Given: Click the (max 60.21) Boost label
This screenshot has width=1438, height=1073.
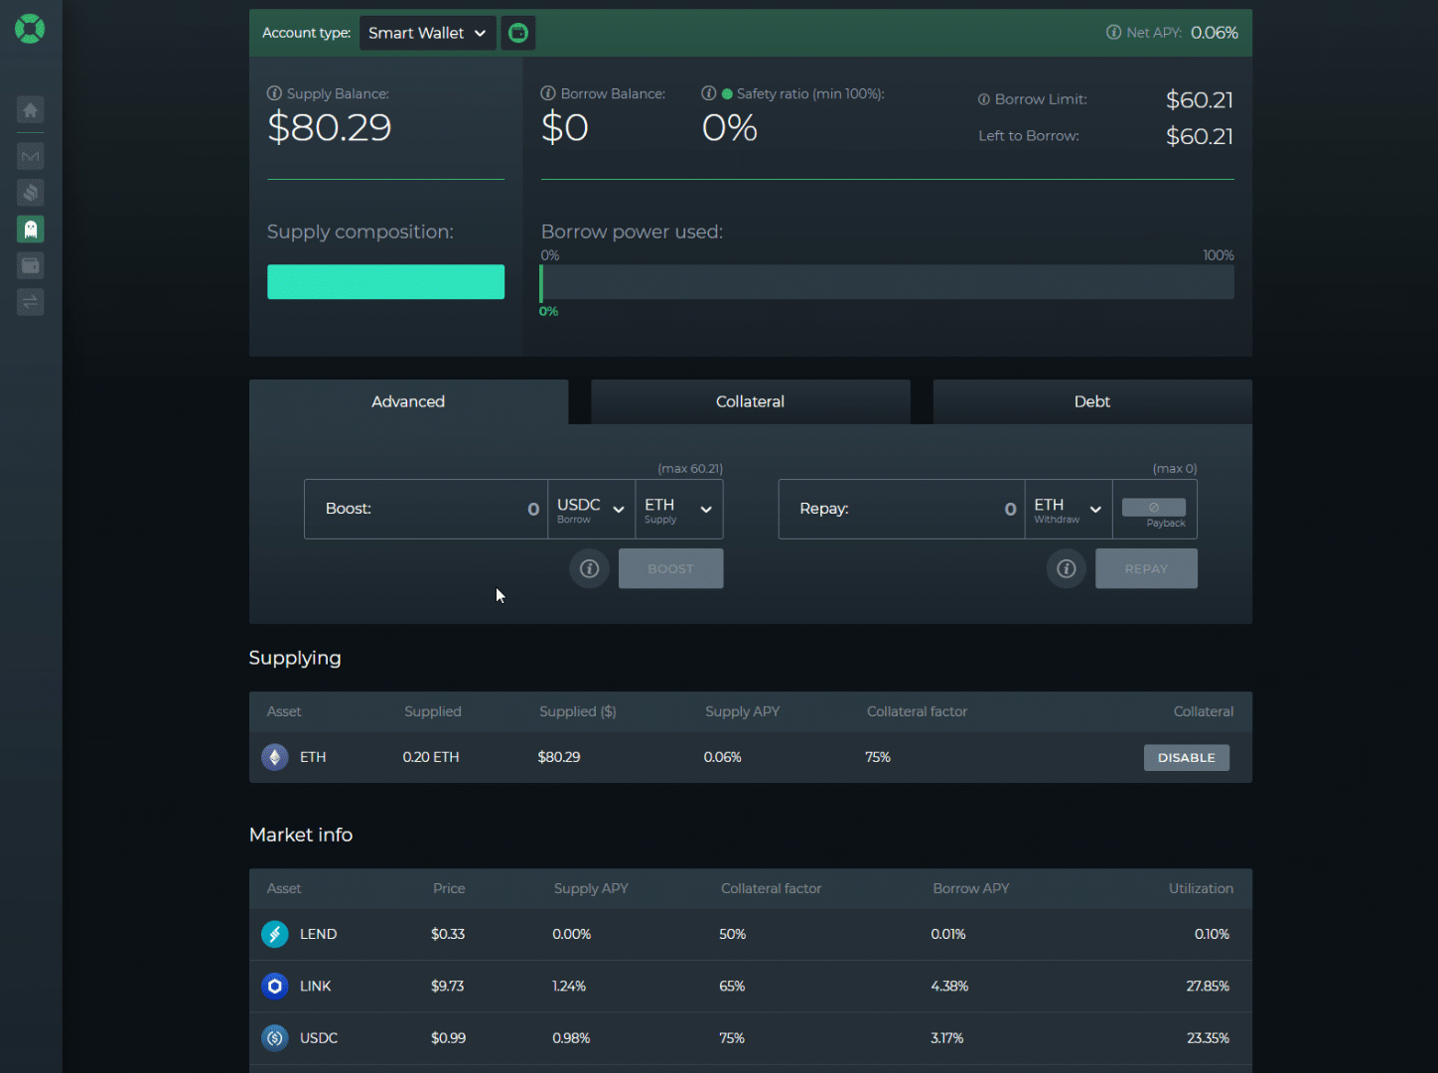Looking at the screenshot, I should [690, 469].
